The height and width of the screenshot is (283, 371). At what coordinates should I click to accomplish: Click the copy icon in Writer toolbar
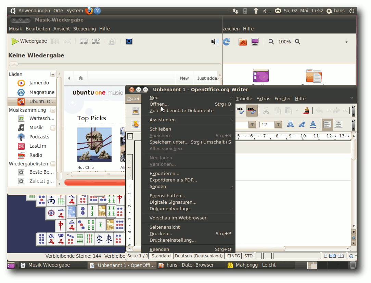pos(277,110)
